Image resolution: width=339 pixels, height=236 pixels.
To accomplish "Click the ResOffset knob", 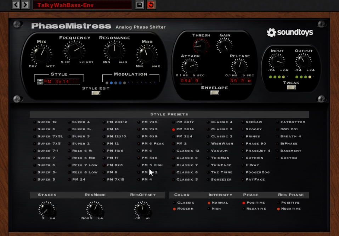I will (x=142, y=209).
